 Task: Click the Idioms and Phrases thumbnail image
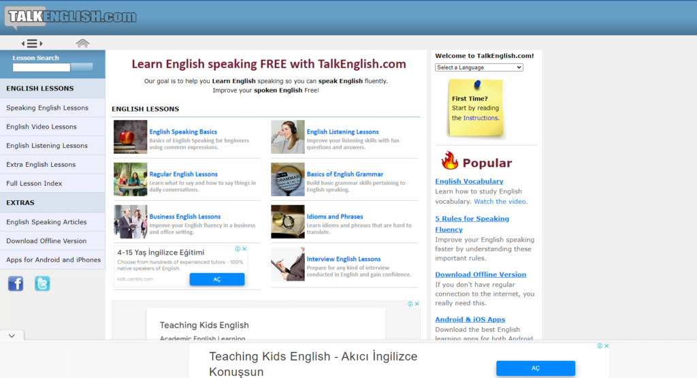point(287,221)
